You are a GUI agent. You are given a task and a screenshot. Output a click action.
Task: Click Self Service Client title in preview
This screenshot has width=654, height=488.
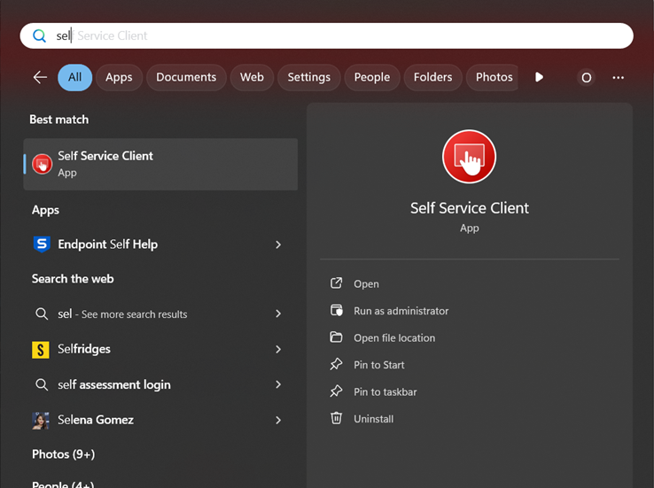click(469, 208)
